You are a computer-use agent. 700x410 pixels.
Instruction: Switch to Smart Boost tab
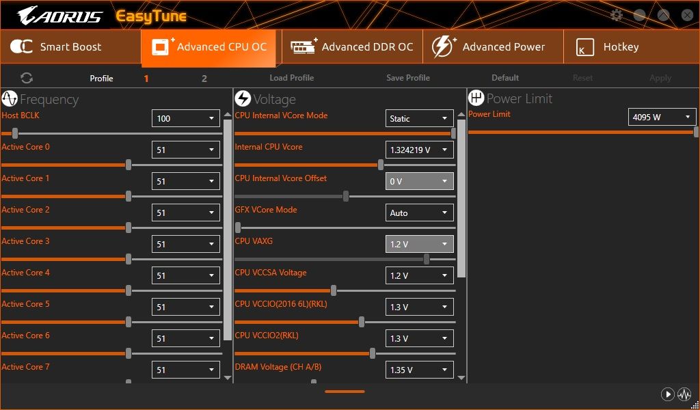[70, 47]
